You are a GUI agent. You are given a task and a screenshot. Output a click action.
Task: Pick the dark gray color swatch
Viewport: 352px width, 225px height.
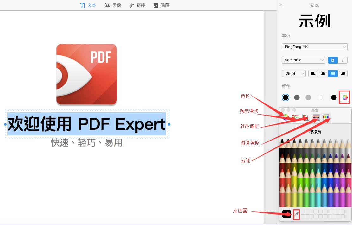297,97
